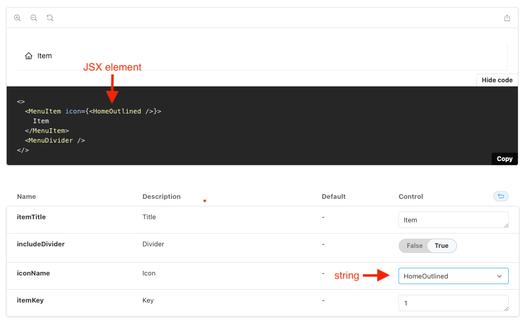Click the itemKey property name
Viewport: 522px width, 324px height.
pos(30,300)
